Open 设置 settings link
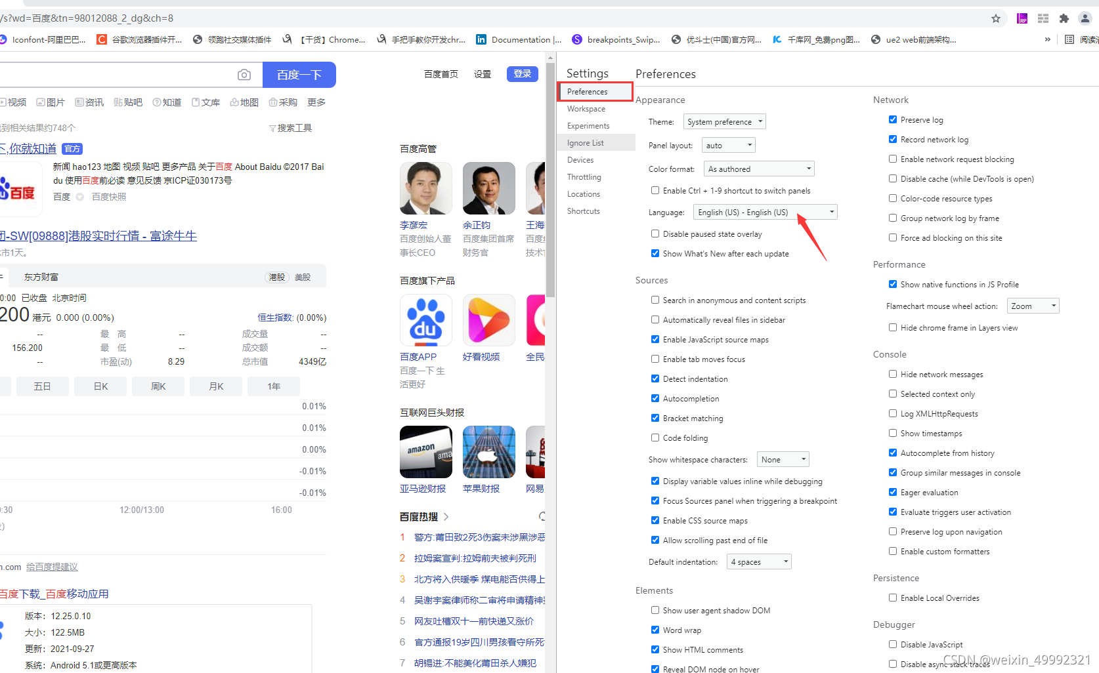 [x=483, y=74]
